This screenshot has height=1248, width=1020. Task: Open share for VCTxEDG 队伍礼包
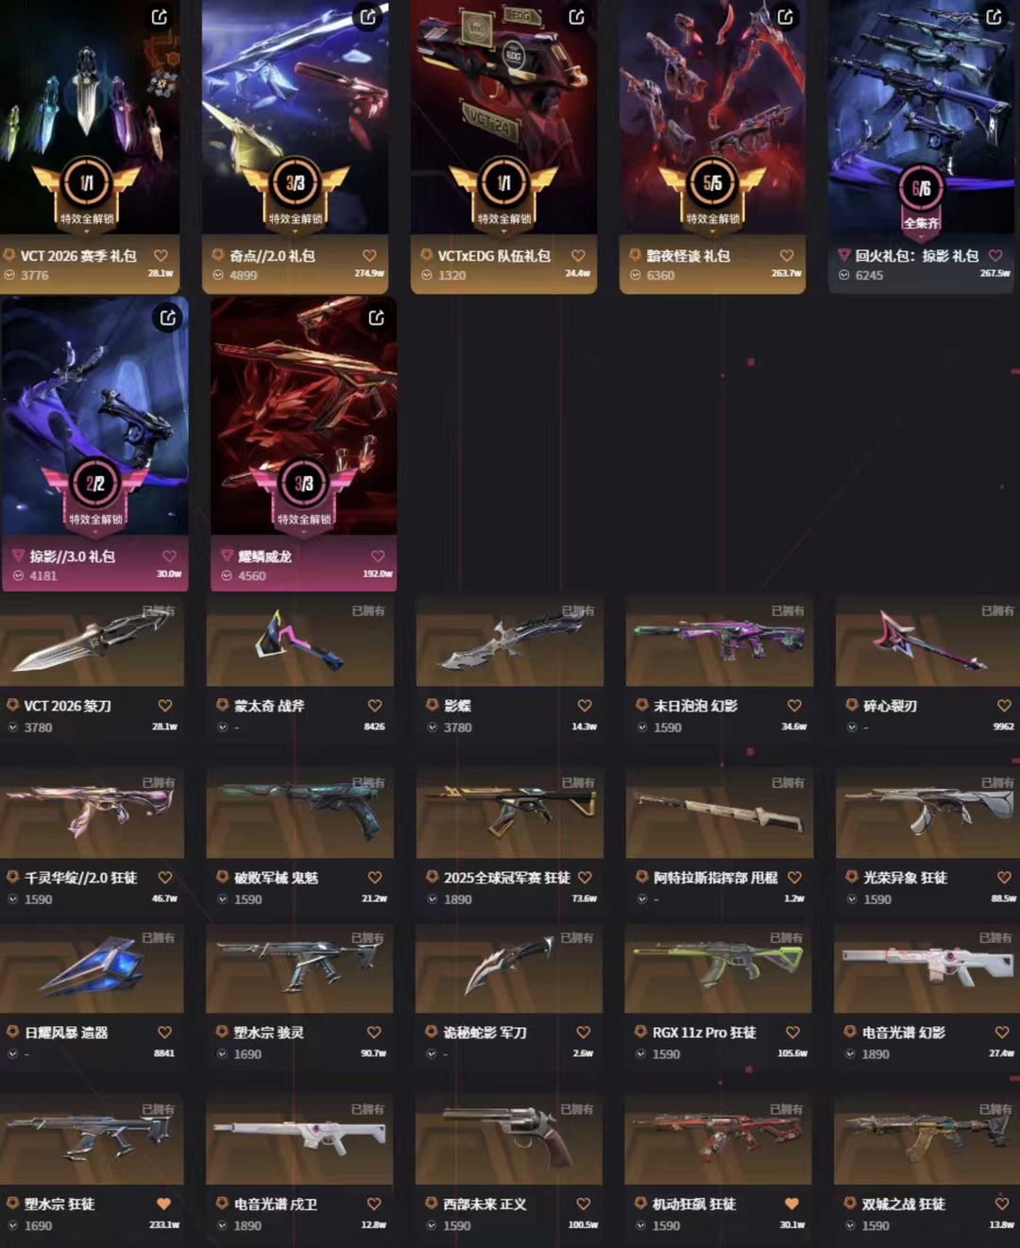click(577, 16)
